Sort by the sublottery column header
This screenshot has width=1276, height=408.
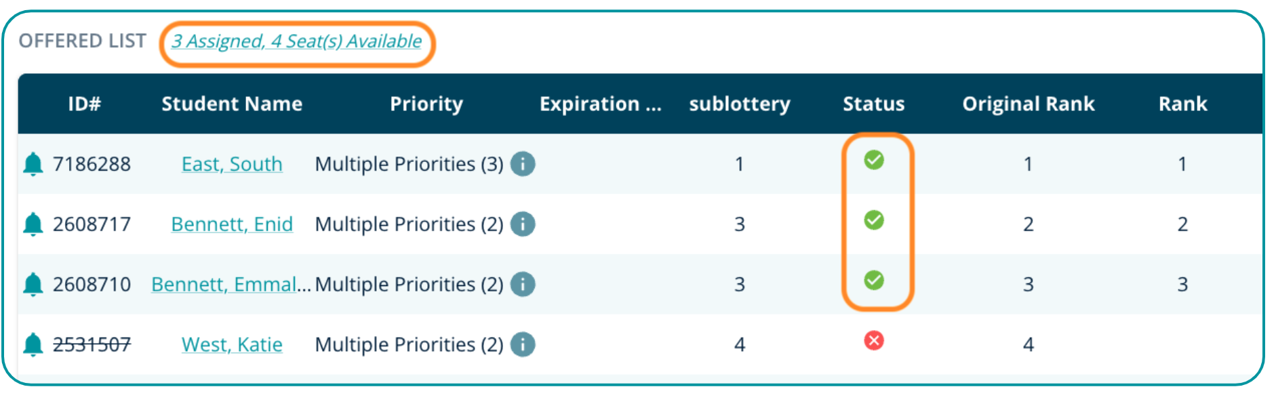pyautogui.click(x=740, y=104)
